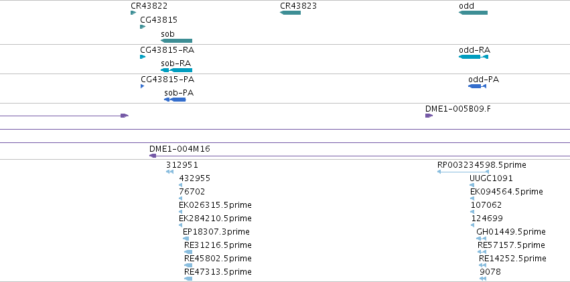This screenshot has height=282, width=570.
Task: Click the 312951 label text
Action: pos(182,165)
